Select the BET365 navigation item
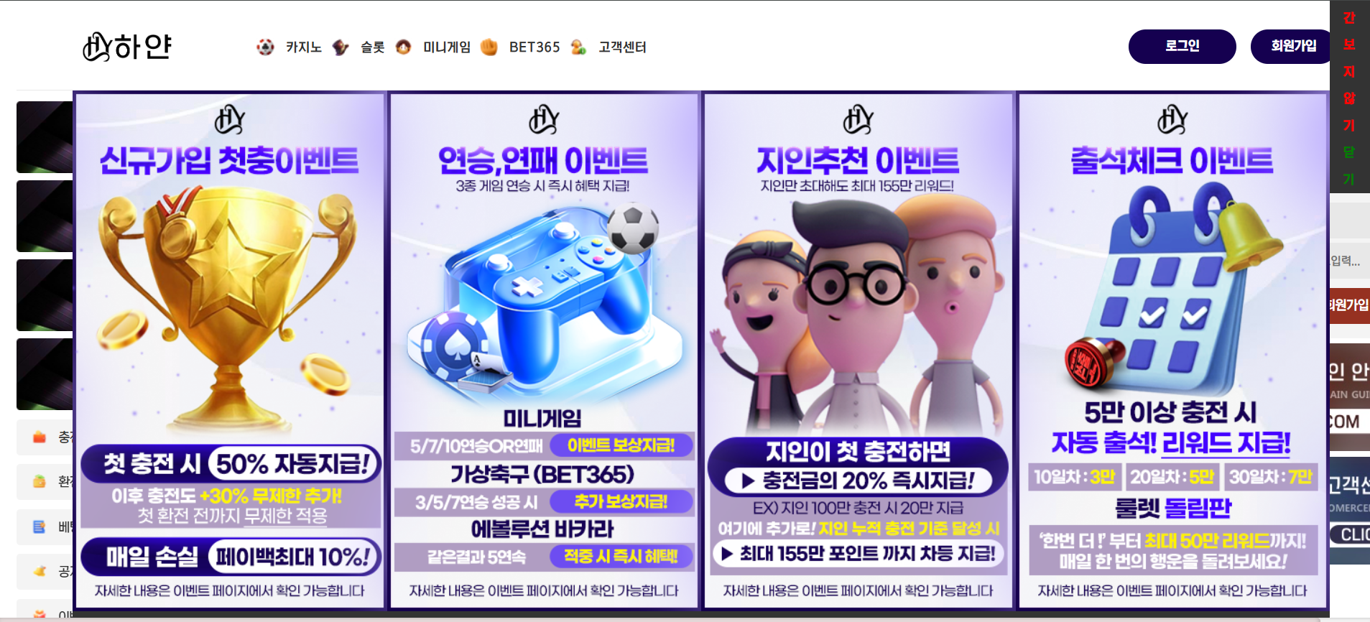 (x=534, y=47)
